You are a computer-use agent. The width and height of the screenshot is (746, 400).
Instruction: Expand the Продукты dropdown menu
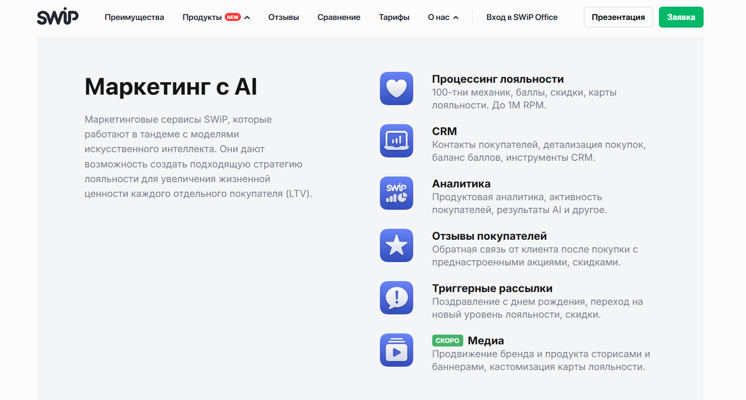[x=202, y=17]
